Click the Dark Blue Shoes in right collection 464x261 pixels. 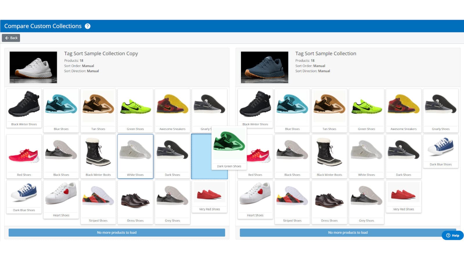coord(441,151)
